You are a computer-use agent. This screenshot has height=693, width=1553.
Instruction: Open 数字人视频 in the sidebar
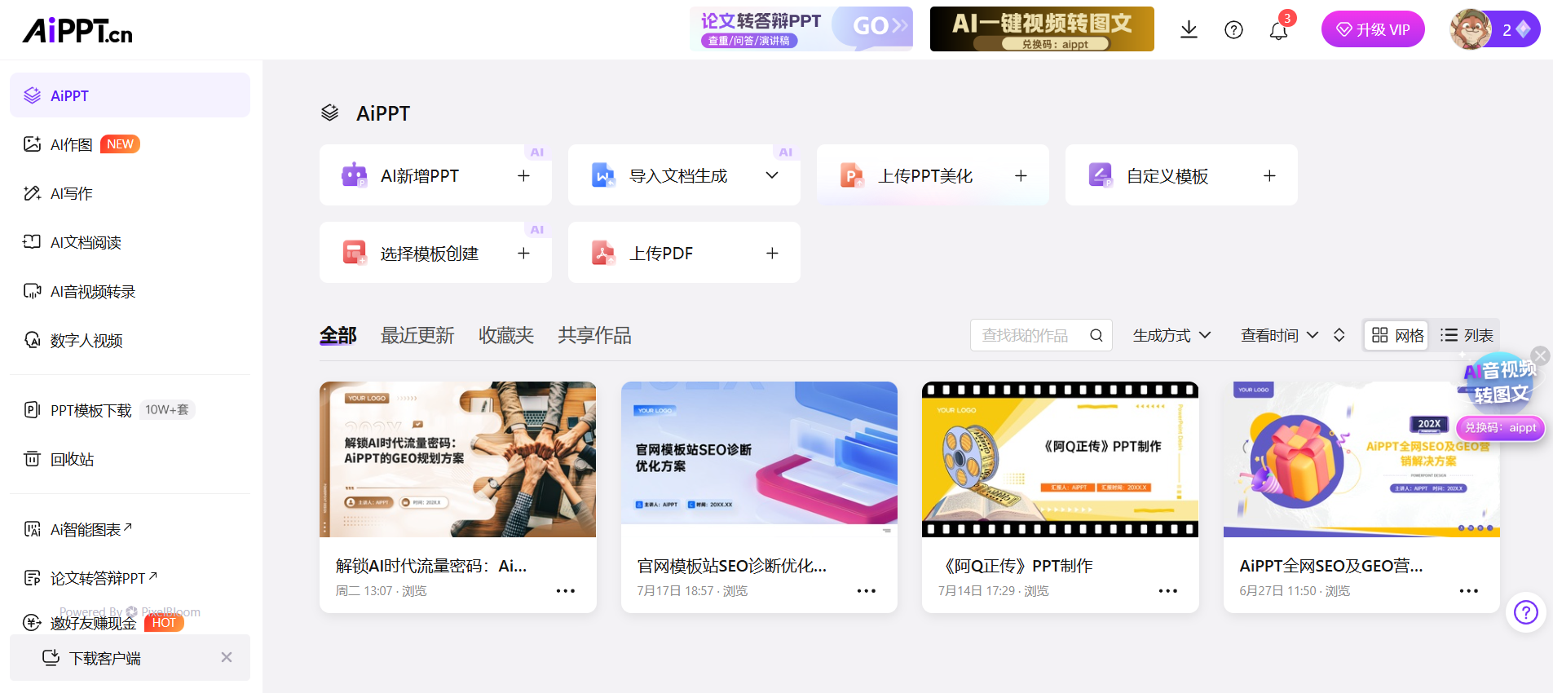(130, 340)
